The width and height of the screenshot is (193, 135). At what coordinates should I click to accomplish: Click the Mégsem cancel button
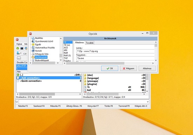pyautogui.click(x=128, y=68)
